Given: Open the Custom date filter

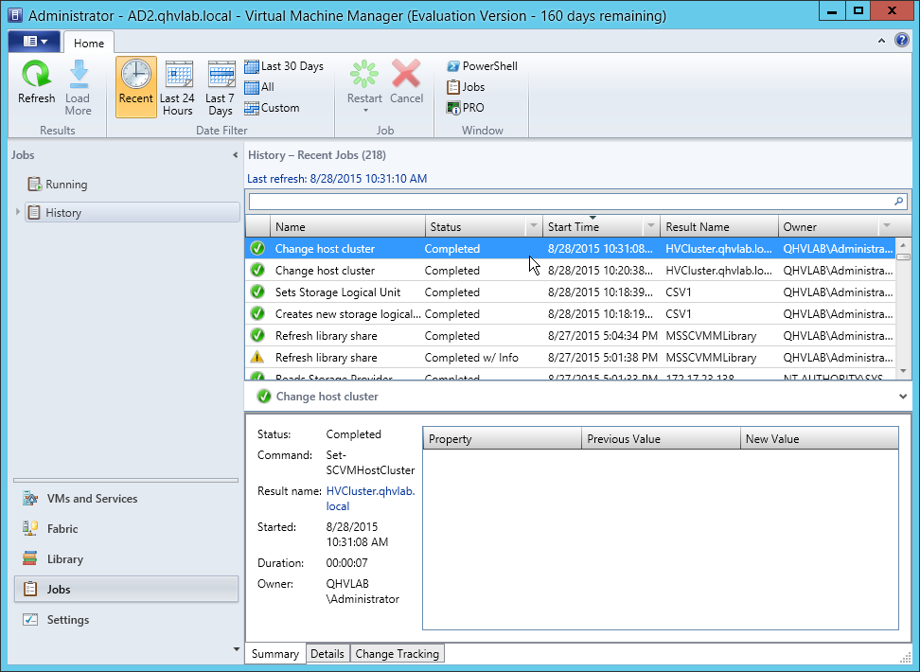Looking at the screenshot, I should point(272,108).
